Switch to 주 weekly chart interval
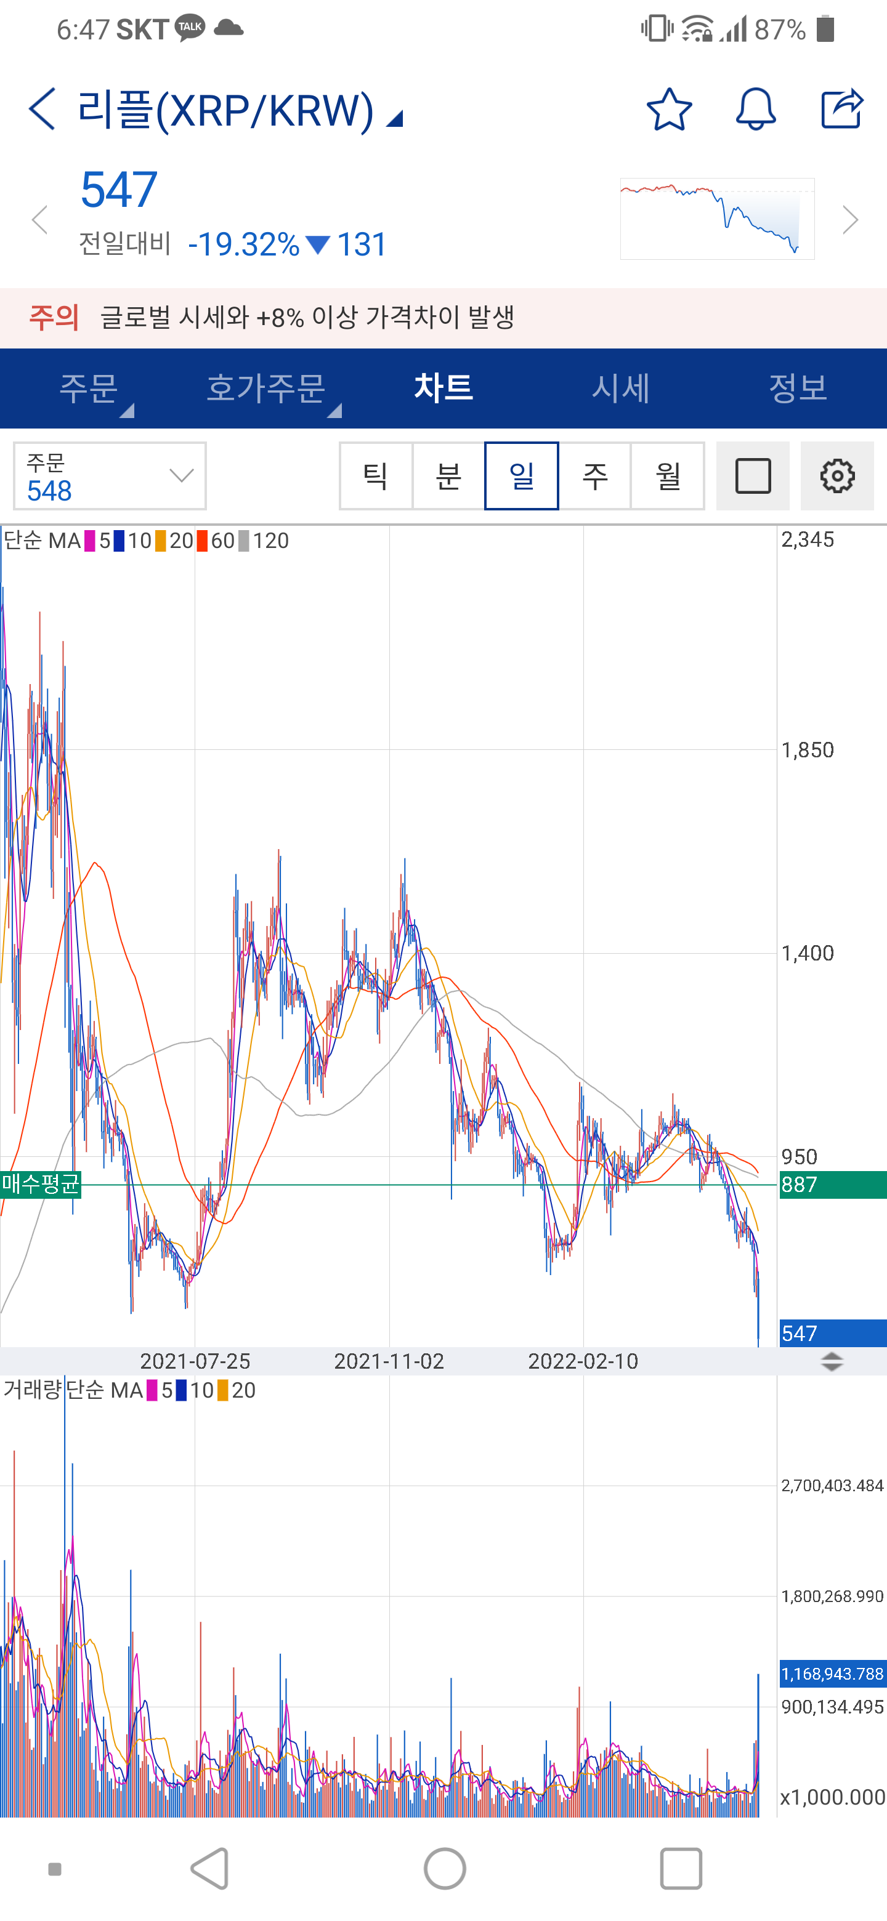Viewport: 887px width, 1921px height. coord(594,476)
